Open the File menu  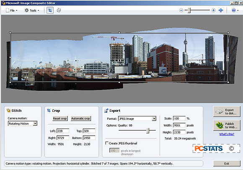pos(12,10)
